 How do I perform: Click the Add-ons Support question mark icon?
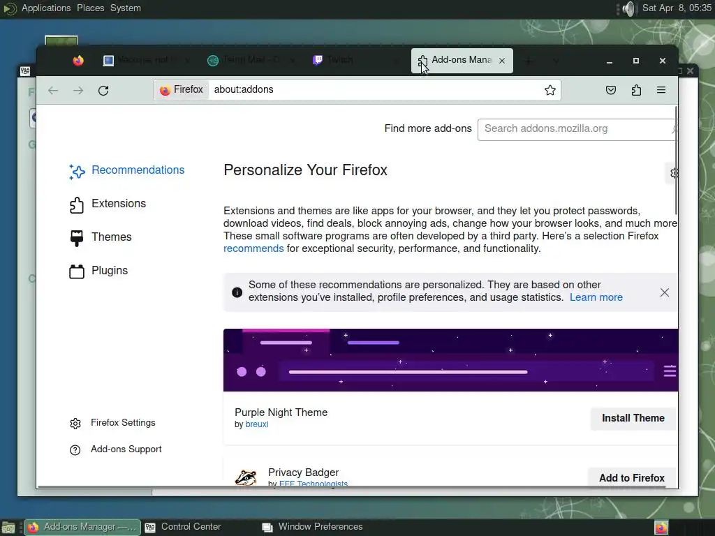75,450
